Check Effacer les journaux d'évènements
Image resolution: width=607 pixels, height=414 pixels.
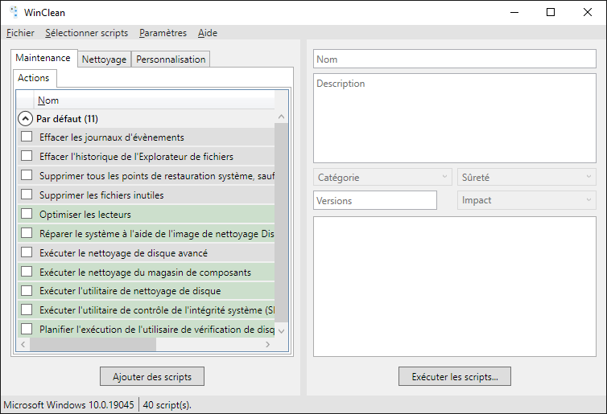pyautogui.click(x=27, y=137)
